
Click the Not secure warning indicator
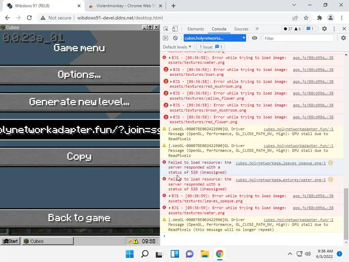coord(56,18)
